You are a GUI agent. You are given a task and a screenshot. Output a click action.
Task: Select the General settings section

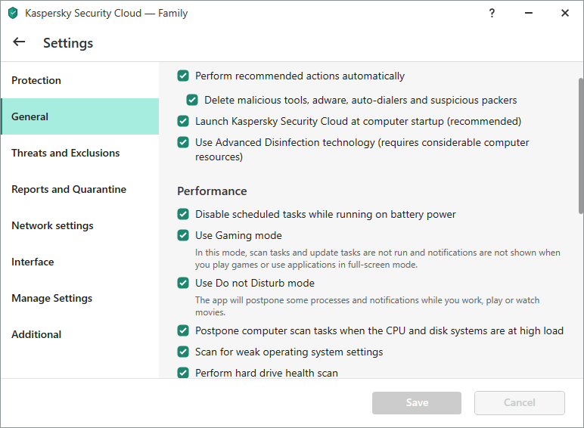79,116
